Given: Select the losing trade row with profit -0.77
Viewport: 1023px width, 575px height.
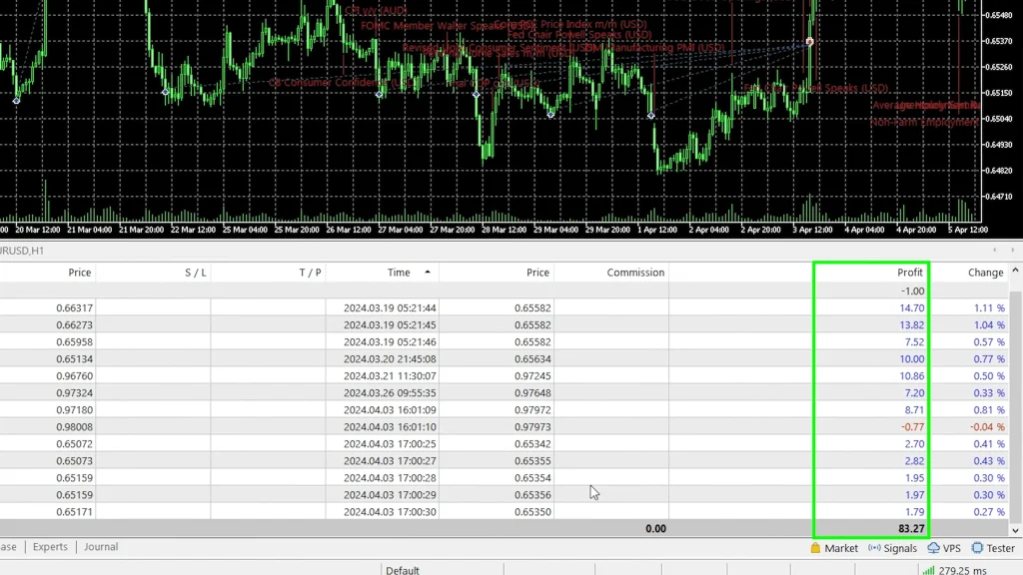Looking at the screenshot, I should 500,427.
